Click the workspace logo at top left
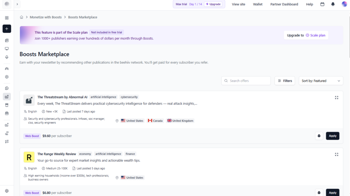This screenshot has height=196, width=350. (x=7, y=4)
